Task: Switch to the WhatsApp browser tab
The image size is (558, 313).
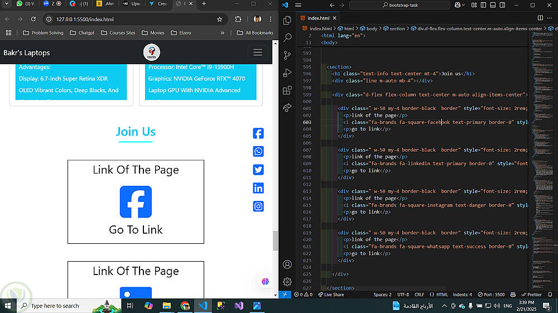Action: pos(26,3)
